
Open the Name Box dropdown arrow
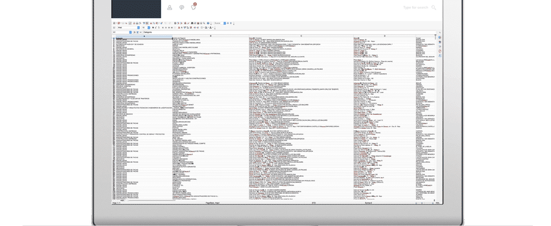[131, 32]
